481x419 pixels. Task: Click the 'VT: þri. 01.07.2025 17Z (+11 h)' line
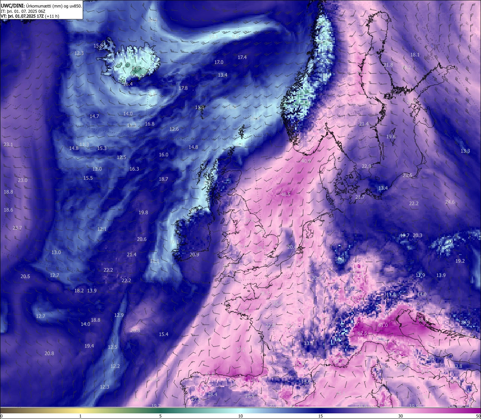tap(30, 16)
